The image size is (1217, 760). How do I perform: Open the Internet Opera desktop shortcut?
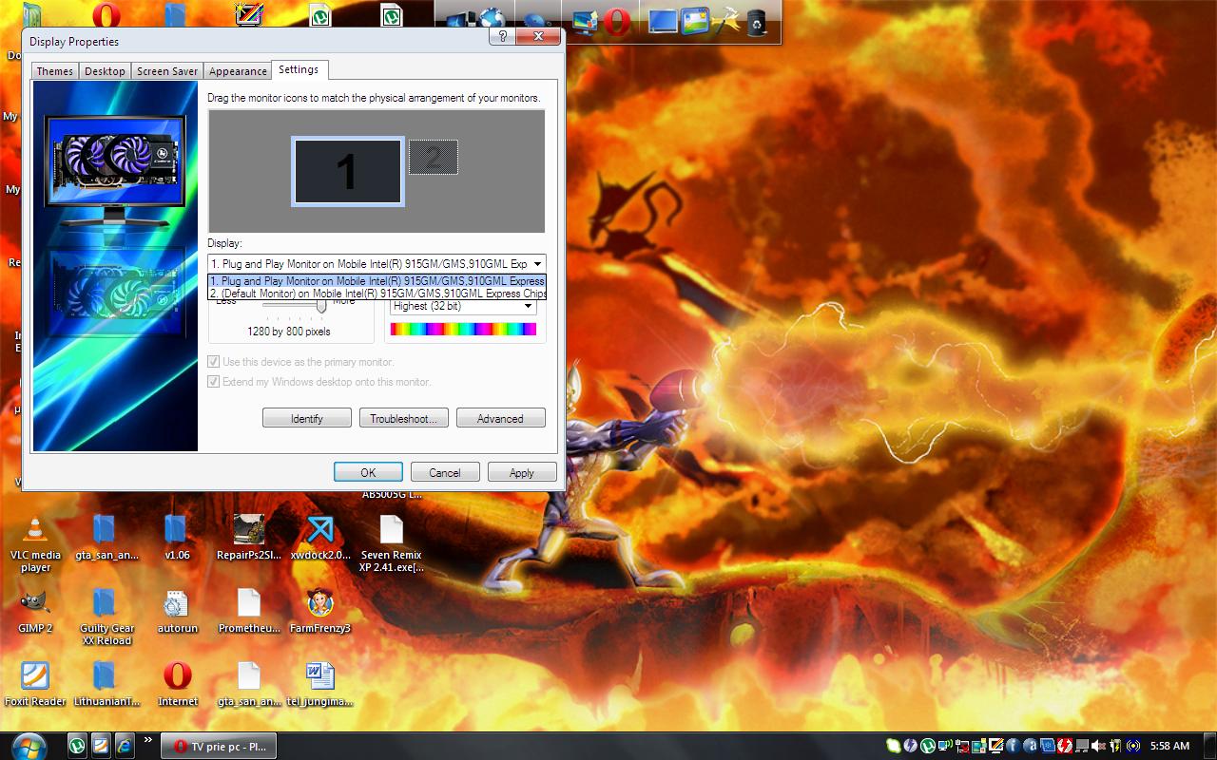click(x=178, y=683)
